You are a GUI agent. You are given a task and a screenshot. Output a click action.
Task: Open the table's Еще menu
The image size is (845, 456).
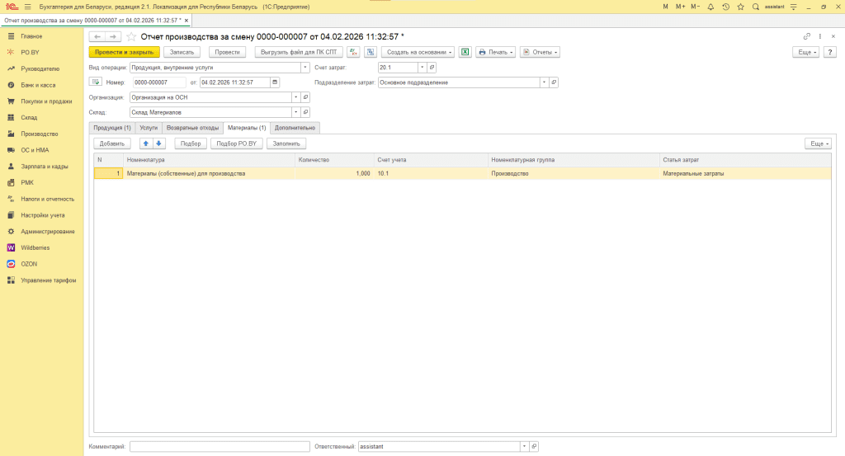click(818, 143)
